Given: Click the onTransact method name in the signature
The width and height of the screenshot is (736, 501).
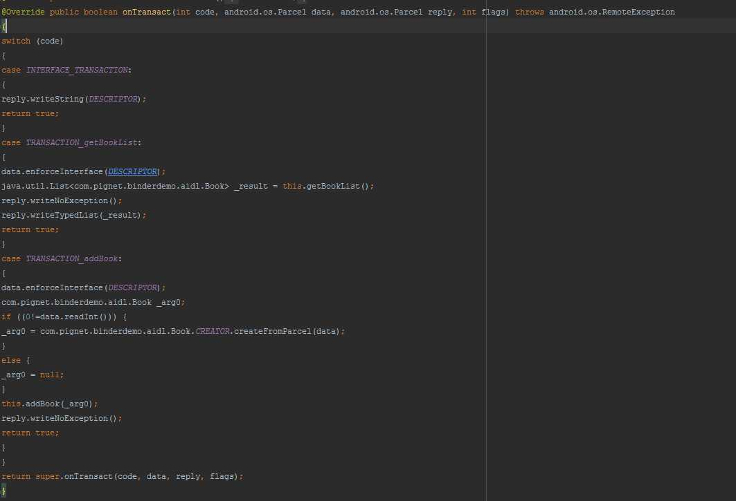Looking at the screenshot, I should [147, 12].
